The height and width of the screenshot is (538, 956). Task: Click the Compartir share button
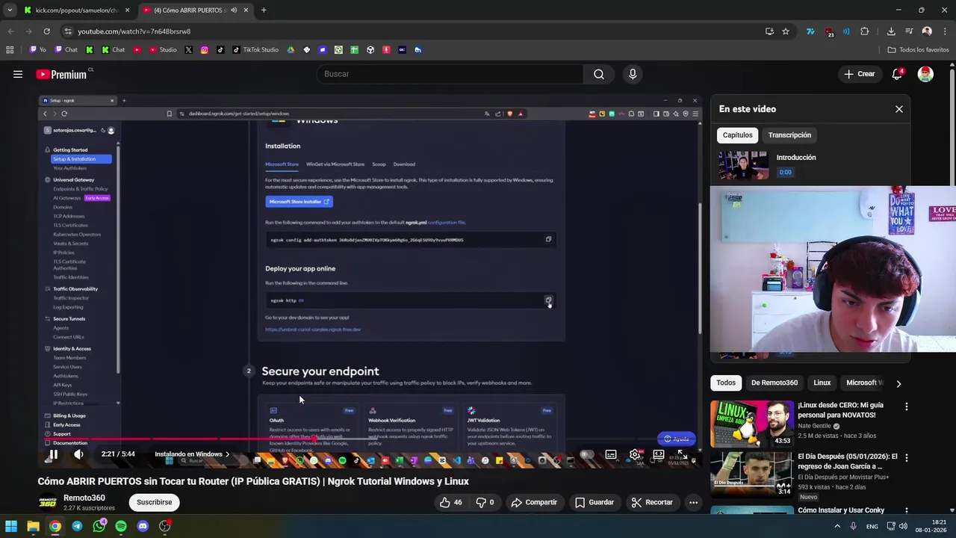[x=534, y=502]
